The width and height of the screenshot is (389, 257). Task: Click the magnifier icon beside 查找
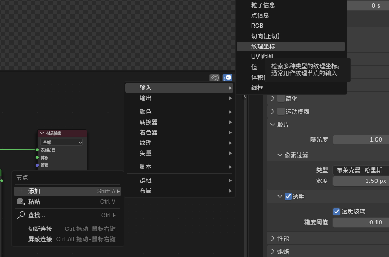pos(21,215)
